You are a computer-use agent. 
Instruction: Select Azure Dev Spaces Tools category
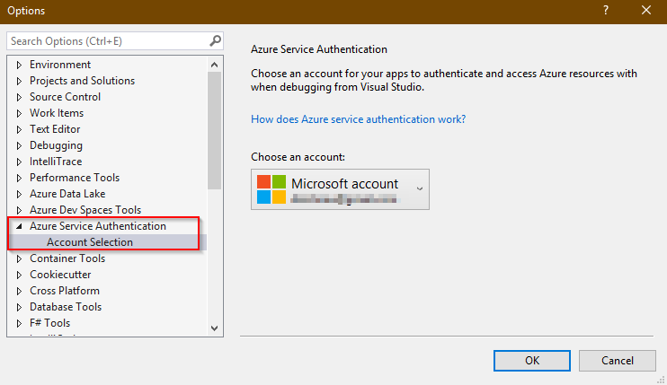[x=85, y=210]
